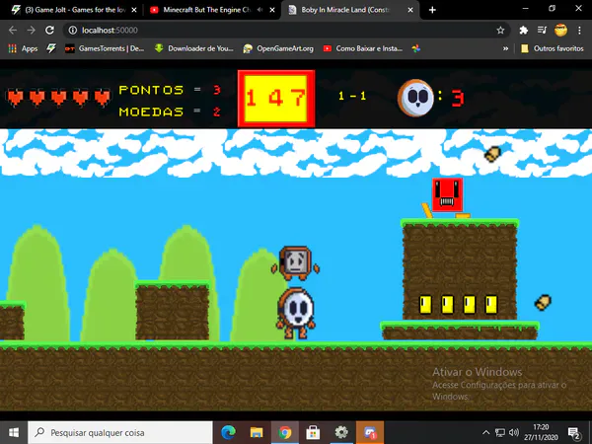The width and height of the screenshot is (592, 444).
Task: Open the Downloader de You... bookmark
Action: click(x=194, y=48)
